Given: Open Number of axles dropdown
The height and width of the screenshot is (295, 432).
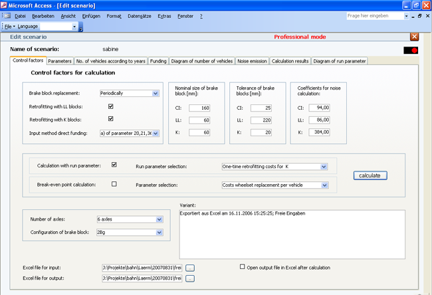Looking at the screenshot, I should click(x=160, y=219).
